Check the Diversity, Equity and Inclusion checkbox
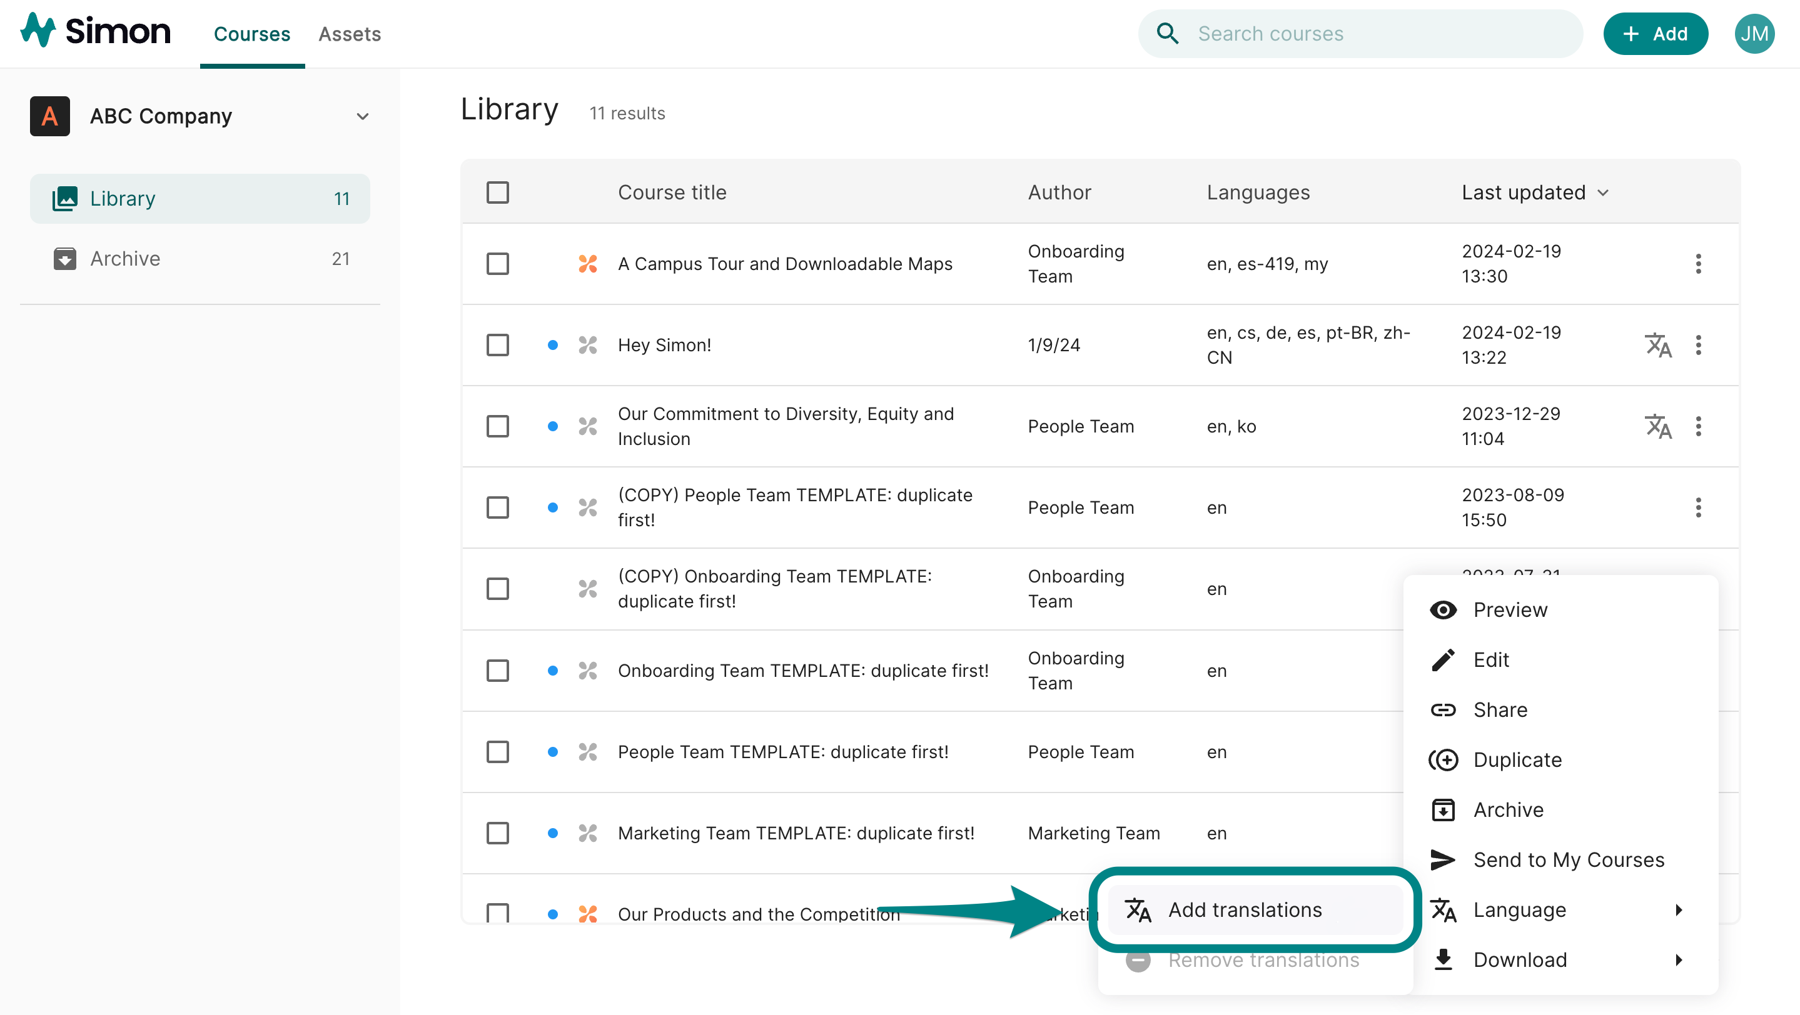 pos(497,426)
